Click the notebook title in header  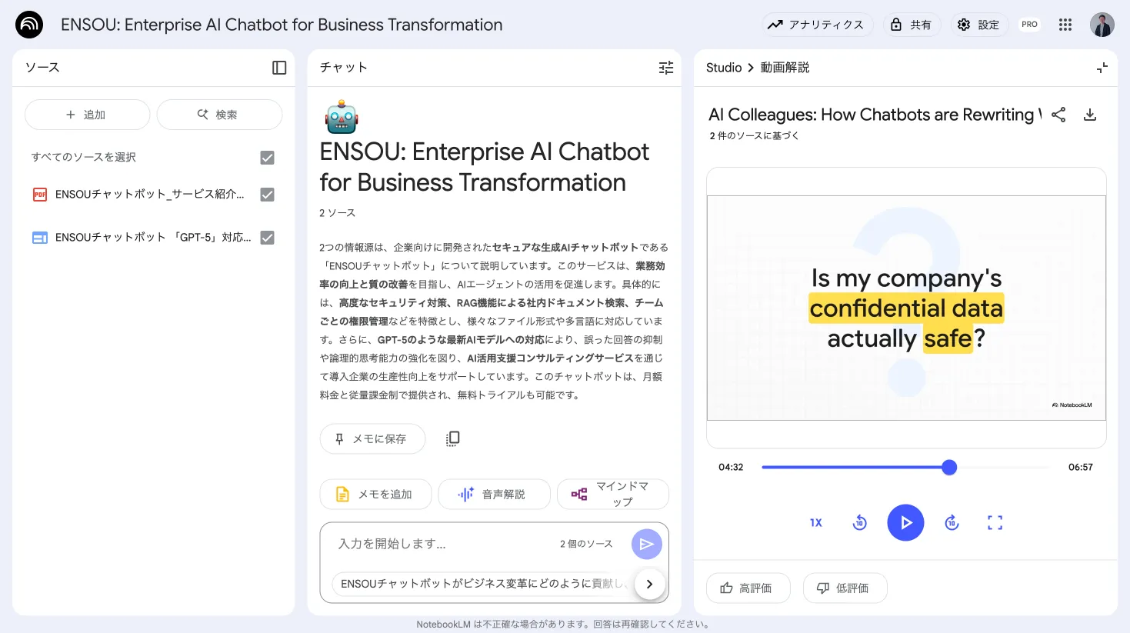coord(282,25)
